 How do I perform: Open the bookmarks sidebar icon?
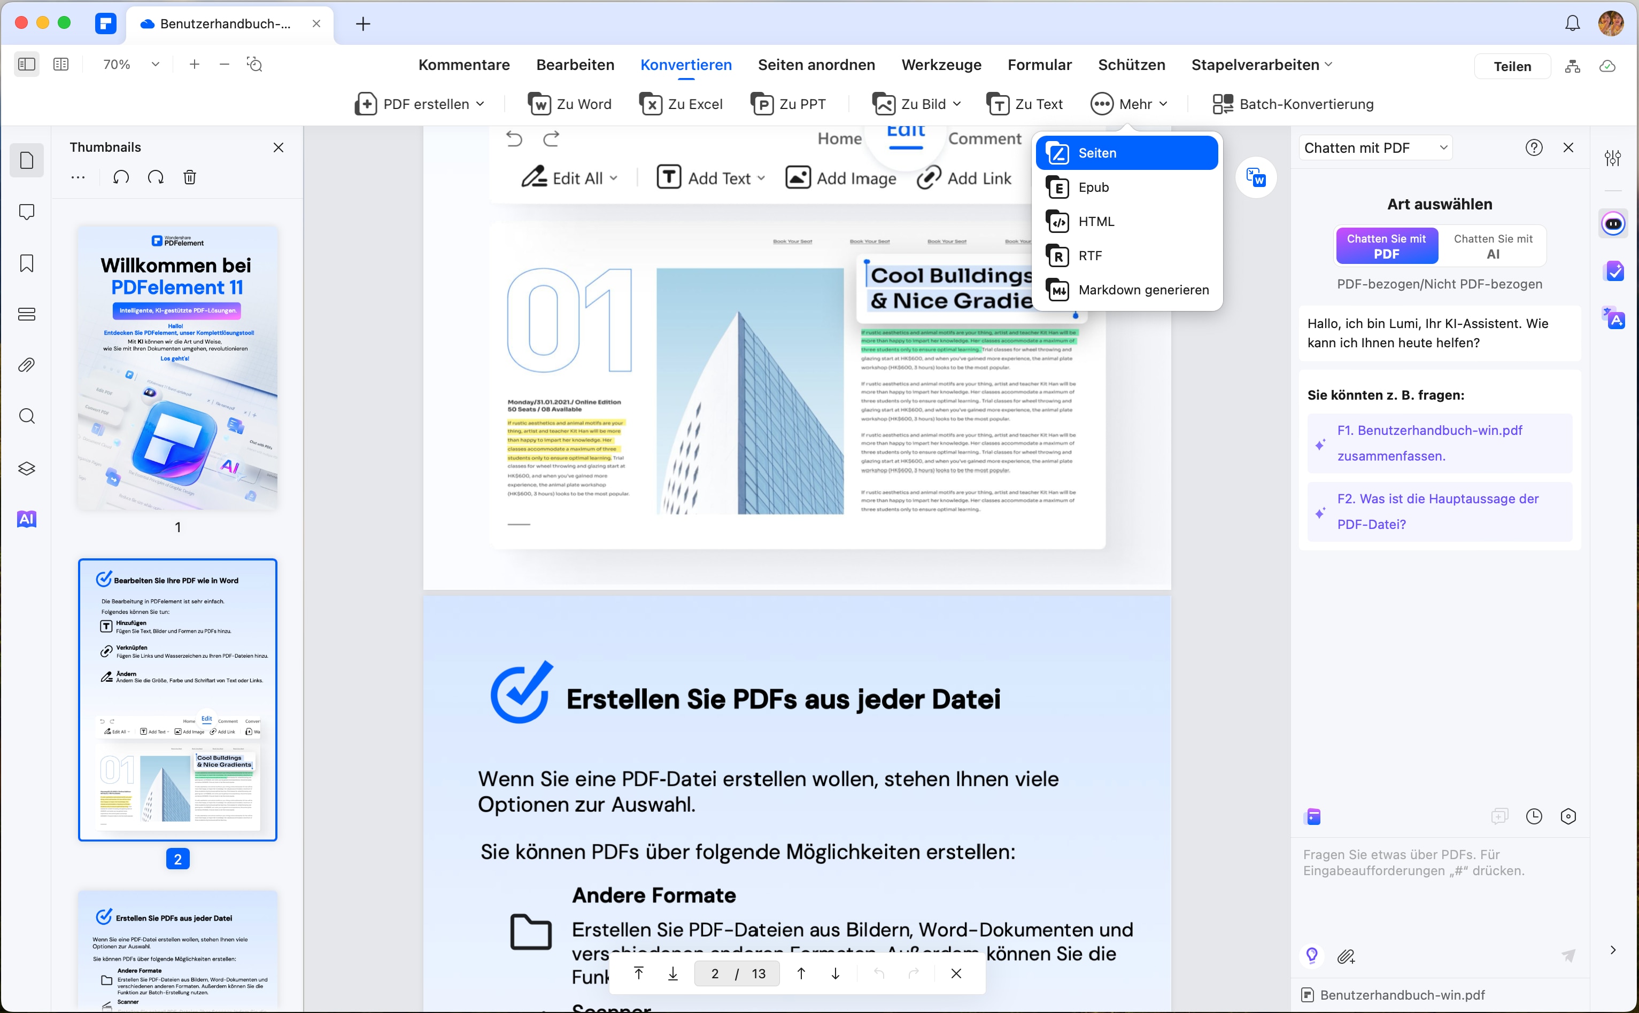click(x=27, y=263)
